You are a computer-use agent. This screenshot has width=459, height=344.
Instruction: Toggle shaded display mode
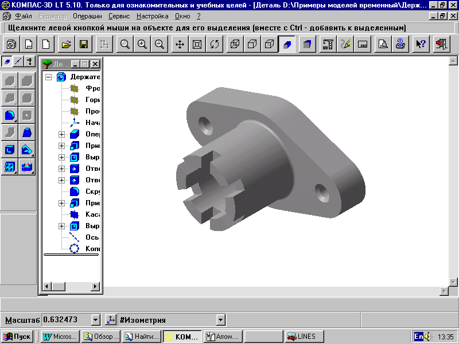tap(287, 44)
